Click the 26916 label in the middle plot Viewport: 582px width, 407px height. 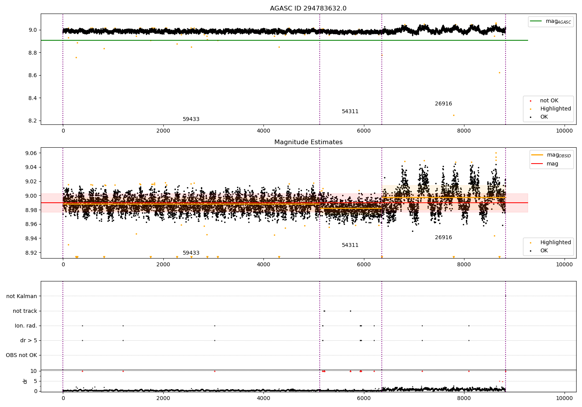tap(443, 238)
